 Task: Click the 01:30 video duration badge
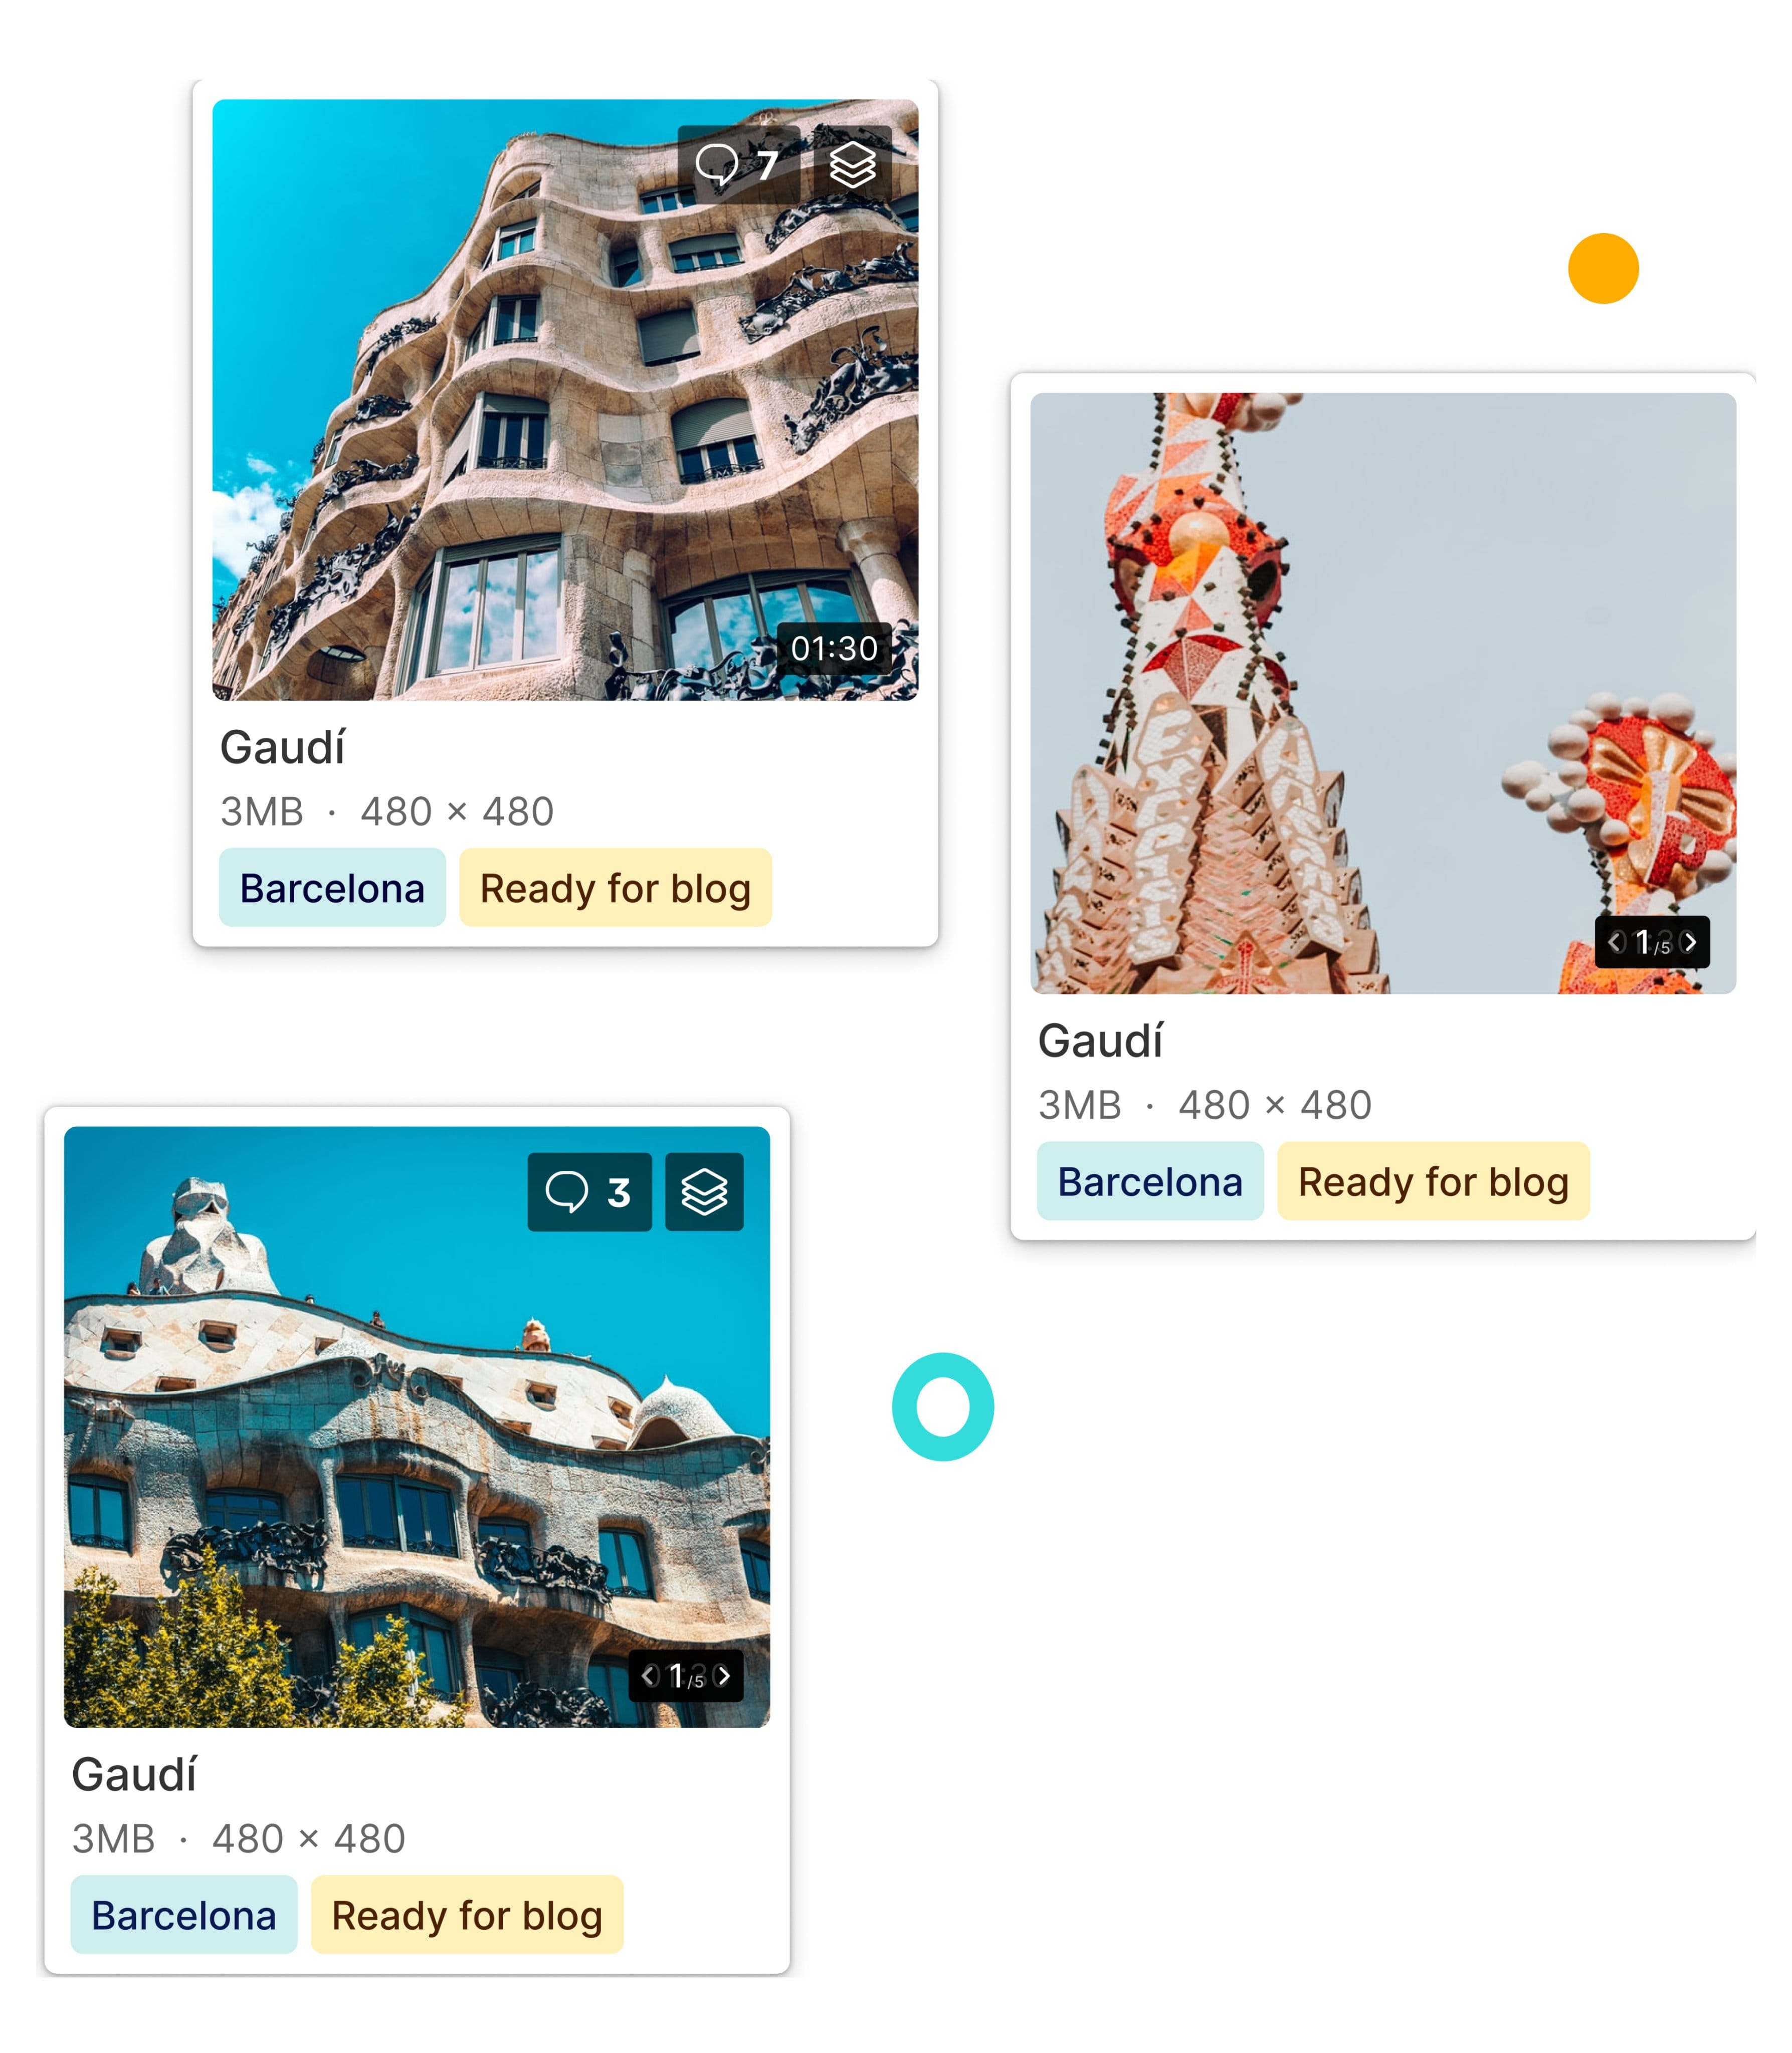(834, 648)
